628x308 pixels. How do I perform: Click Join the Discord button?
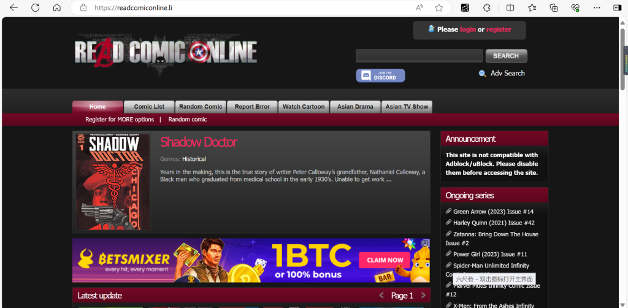380,75
